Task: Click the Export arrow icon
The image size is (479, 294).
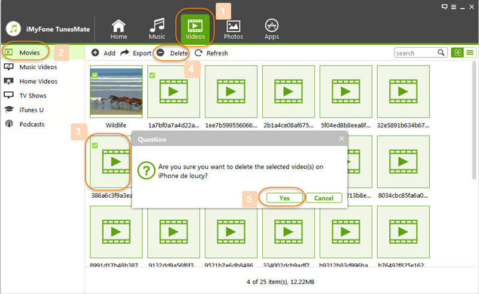Action: pos(125,53)
